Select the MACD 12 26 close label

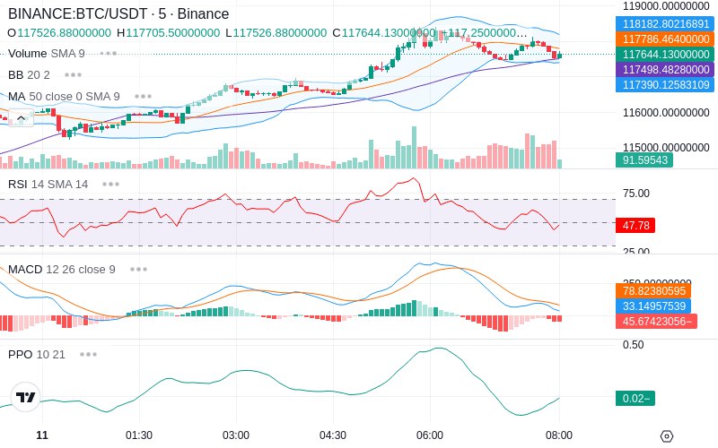(x=61, y=270)
